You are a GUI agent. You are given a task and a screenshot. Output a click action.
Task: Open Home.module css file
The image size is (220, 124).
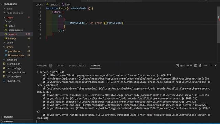[x=17, y=55]
